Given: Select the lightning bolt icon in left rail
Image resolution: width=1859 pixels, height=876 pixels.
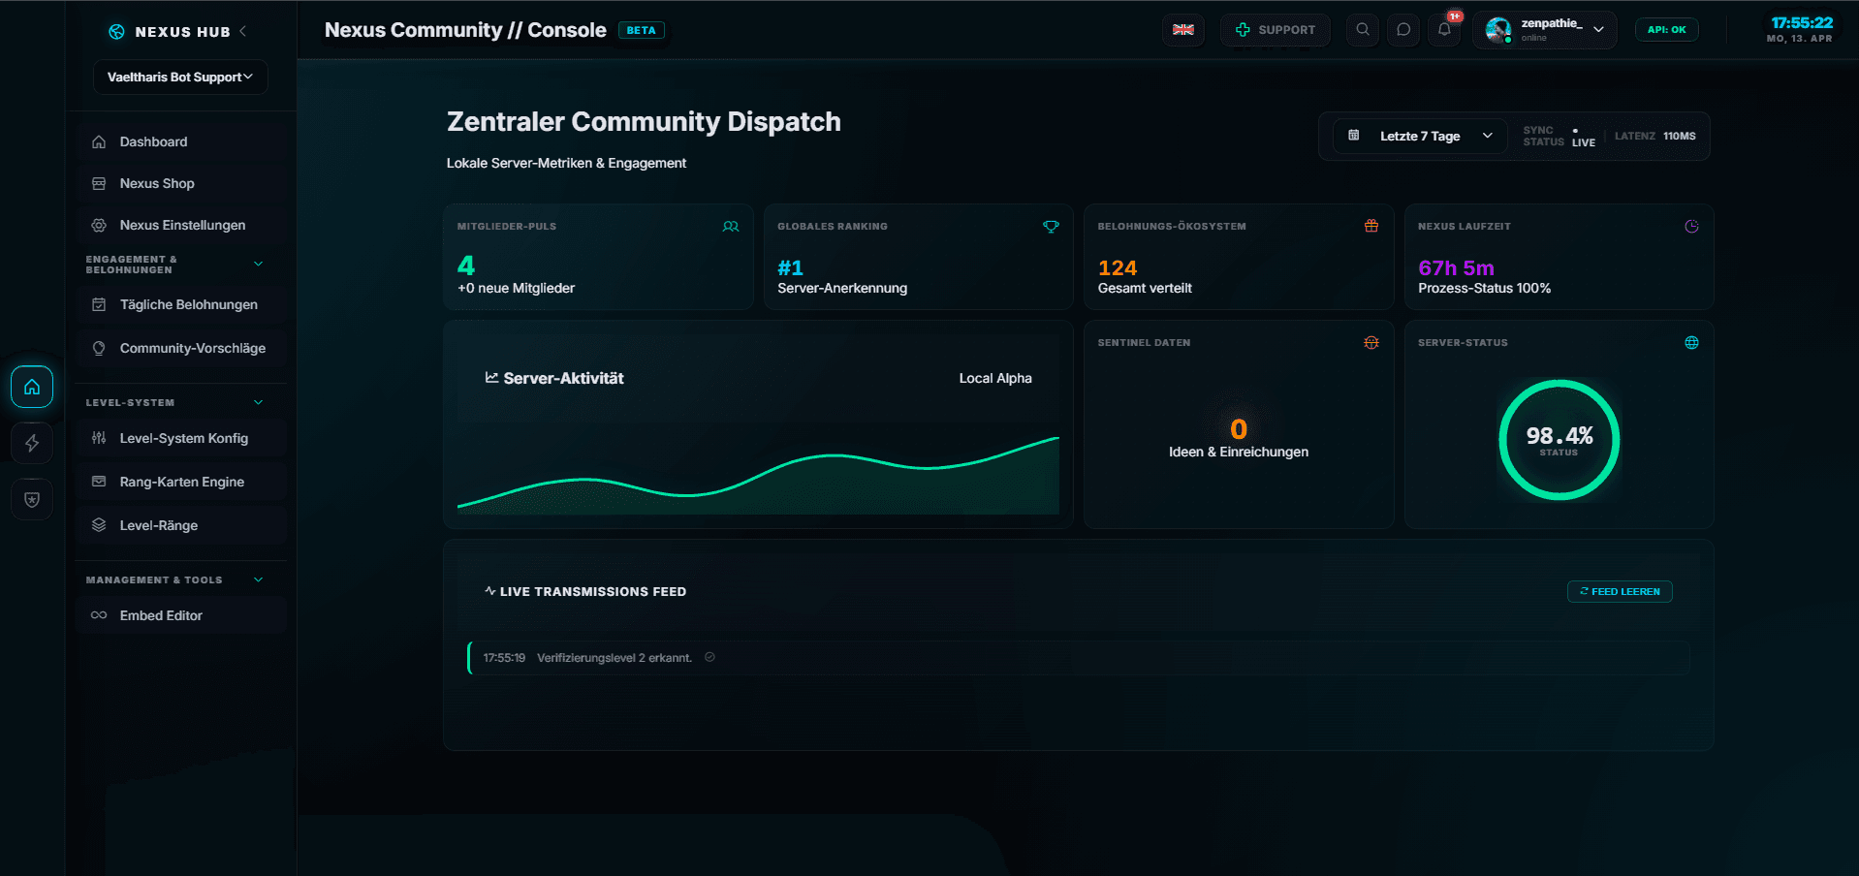Looking at the screenshot, I should pyautogui.click(x=32, y=443).
